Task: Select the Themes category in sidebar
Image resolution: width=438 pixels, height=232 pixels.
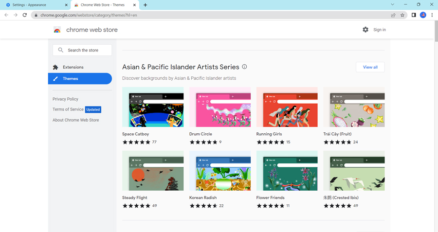Action: click(x=80, y=79)
